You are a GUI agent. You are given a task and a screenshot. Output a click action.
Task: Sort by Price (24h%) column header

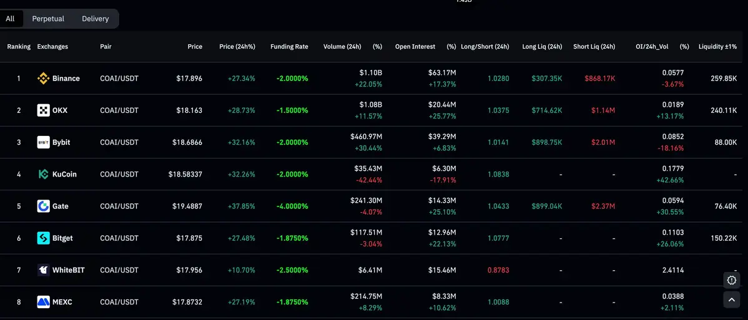coord(237,47)
